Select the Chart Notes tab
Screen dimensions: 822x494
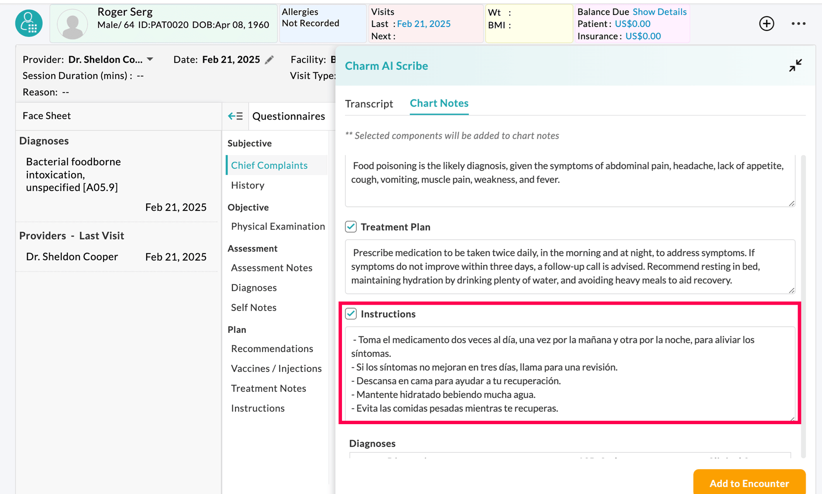coord(439,103)
